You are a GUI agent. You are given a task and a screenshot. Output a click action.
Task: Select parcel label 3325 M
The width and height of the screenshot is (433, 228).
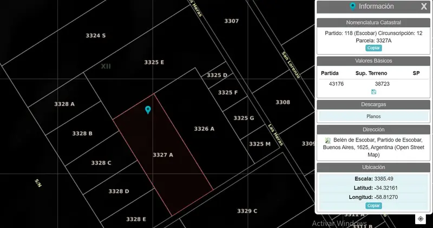tap(260, 144)
